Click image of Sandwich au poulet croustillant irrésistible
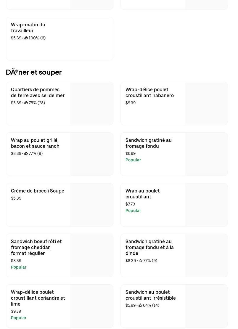Viewport: 238px width, 329px height. (206, 306)
